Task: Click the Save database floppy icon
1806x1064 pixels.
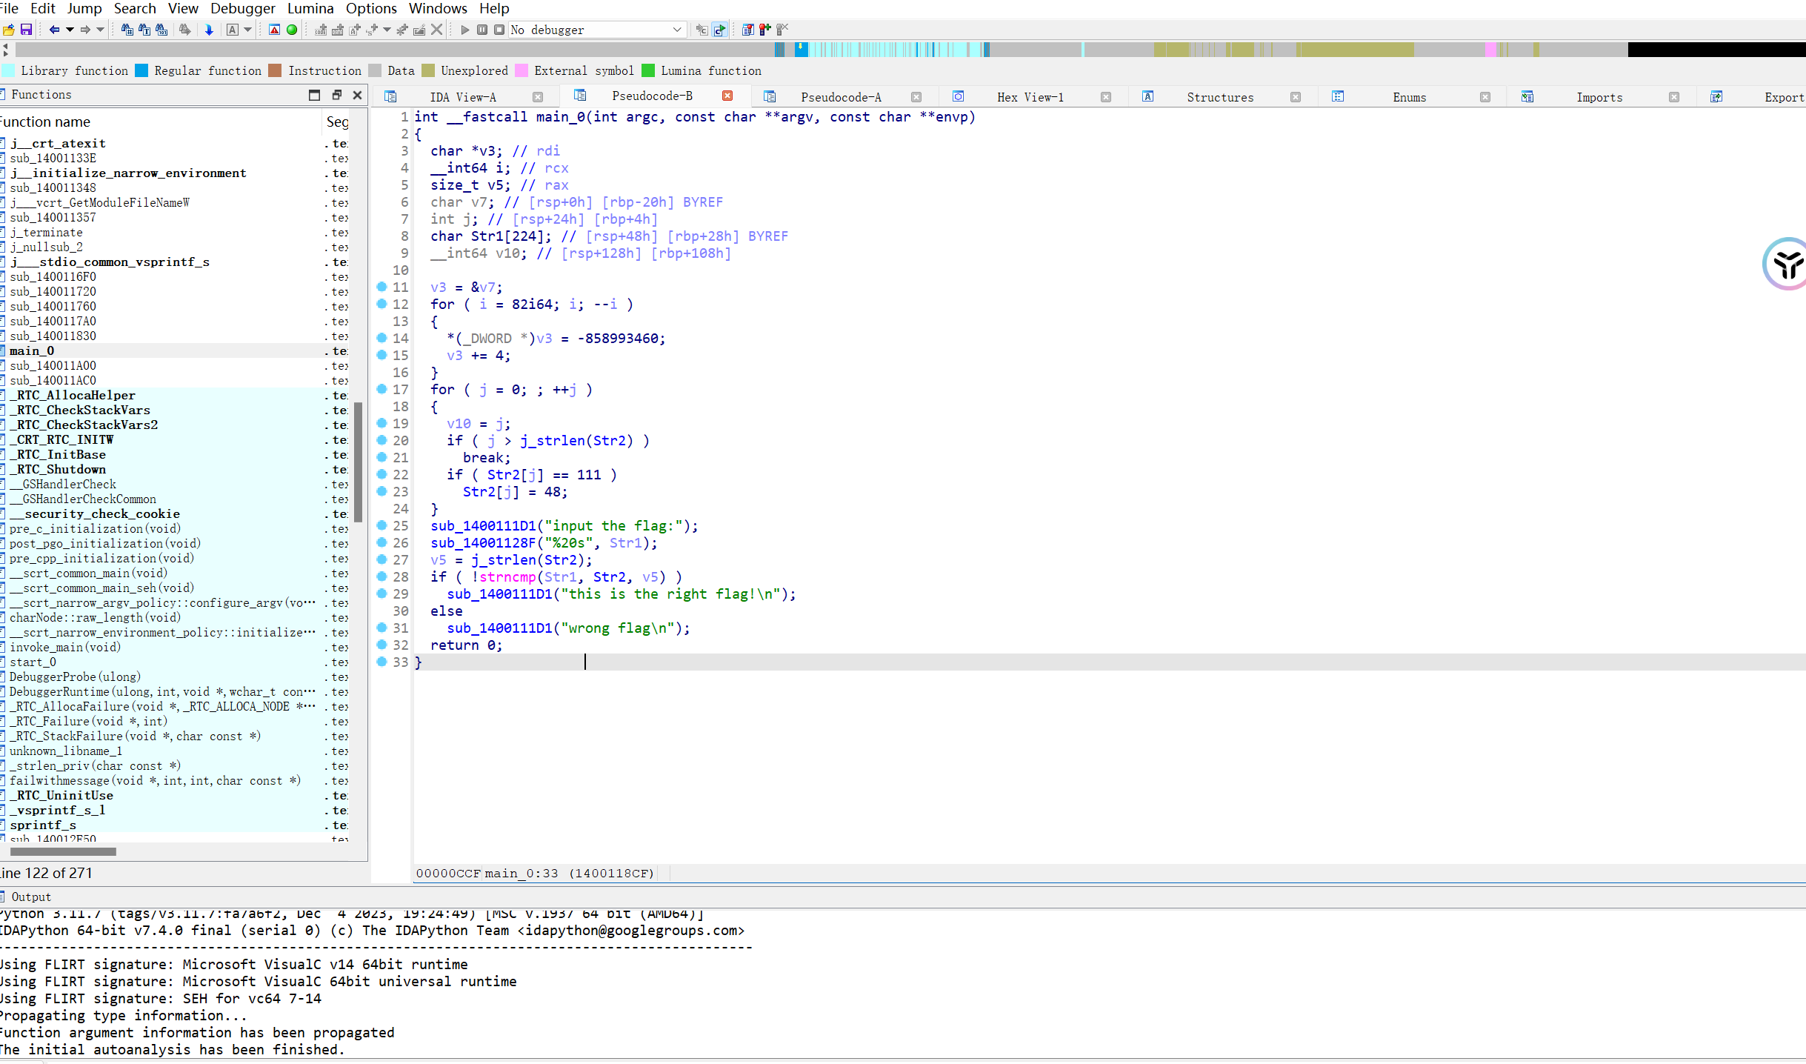Action: tap(26, 30)
